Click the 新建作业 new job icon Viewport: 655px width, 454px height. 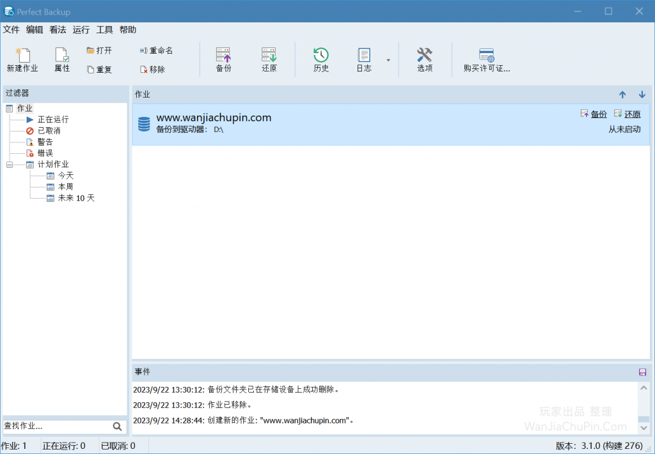tap(22, 59)
